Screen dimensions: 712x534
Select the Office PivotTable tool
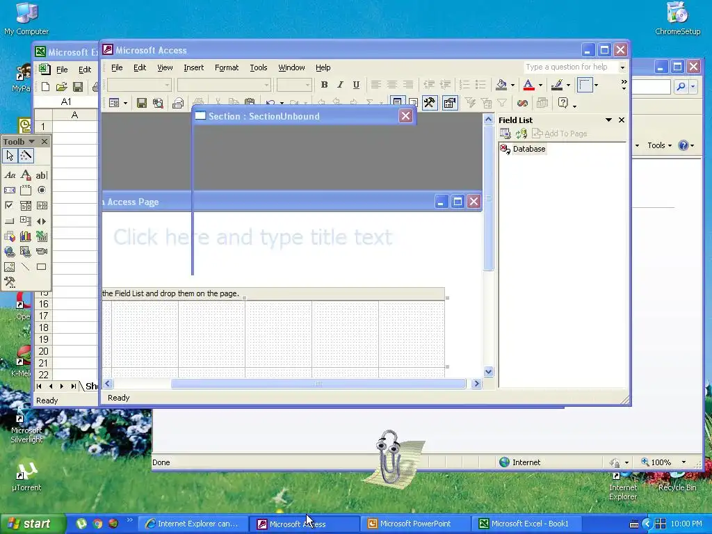[10, 236]
